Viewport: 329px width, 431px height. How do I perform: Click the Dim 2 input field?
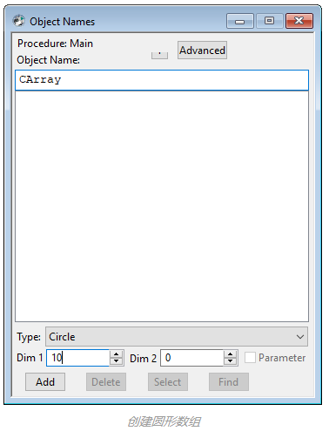[191, 358]
